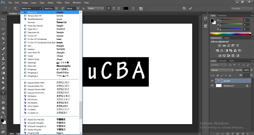Click the font list scroll-down arrow

(x=81, y=133)
